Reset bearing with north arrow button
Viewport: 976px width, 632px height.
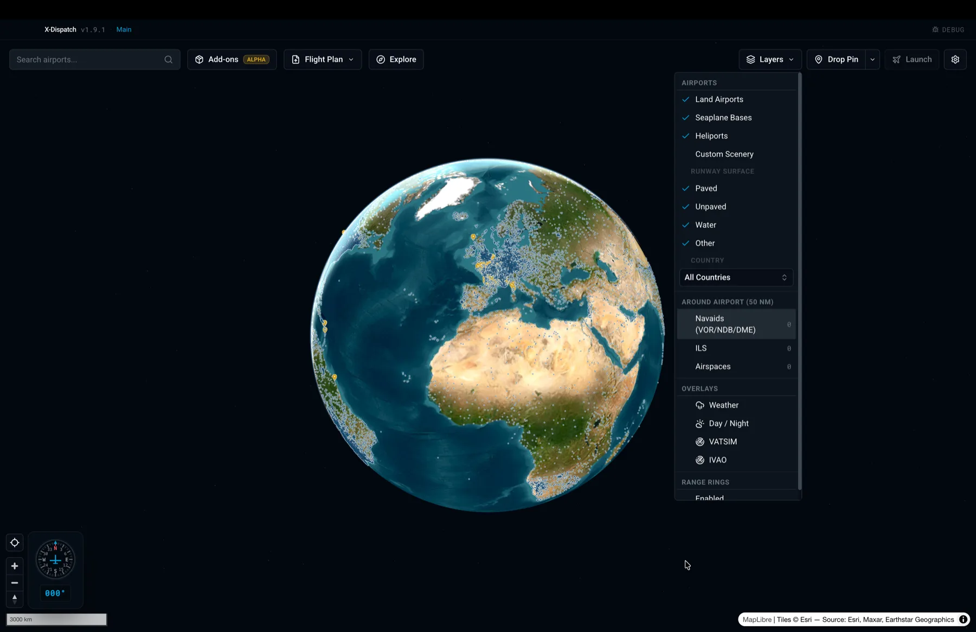15,599
